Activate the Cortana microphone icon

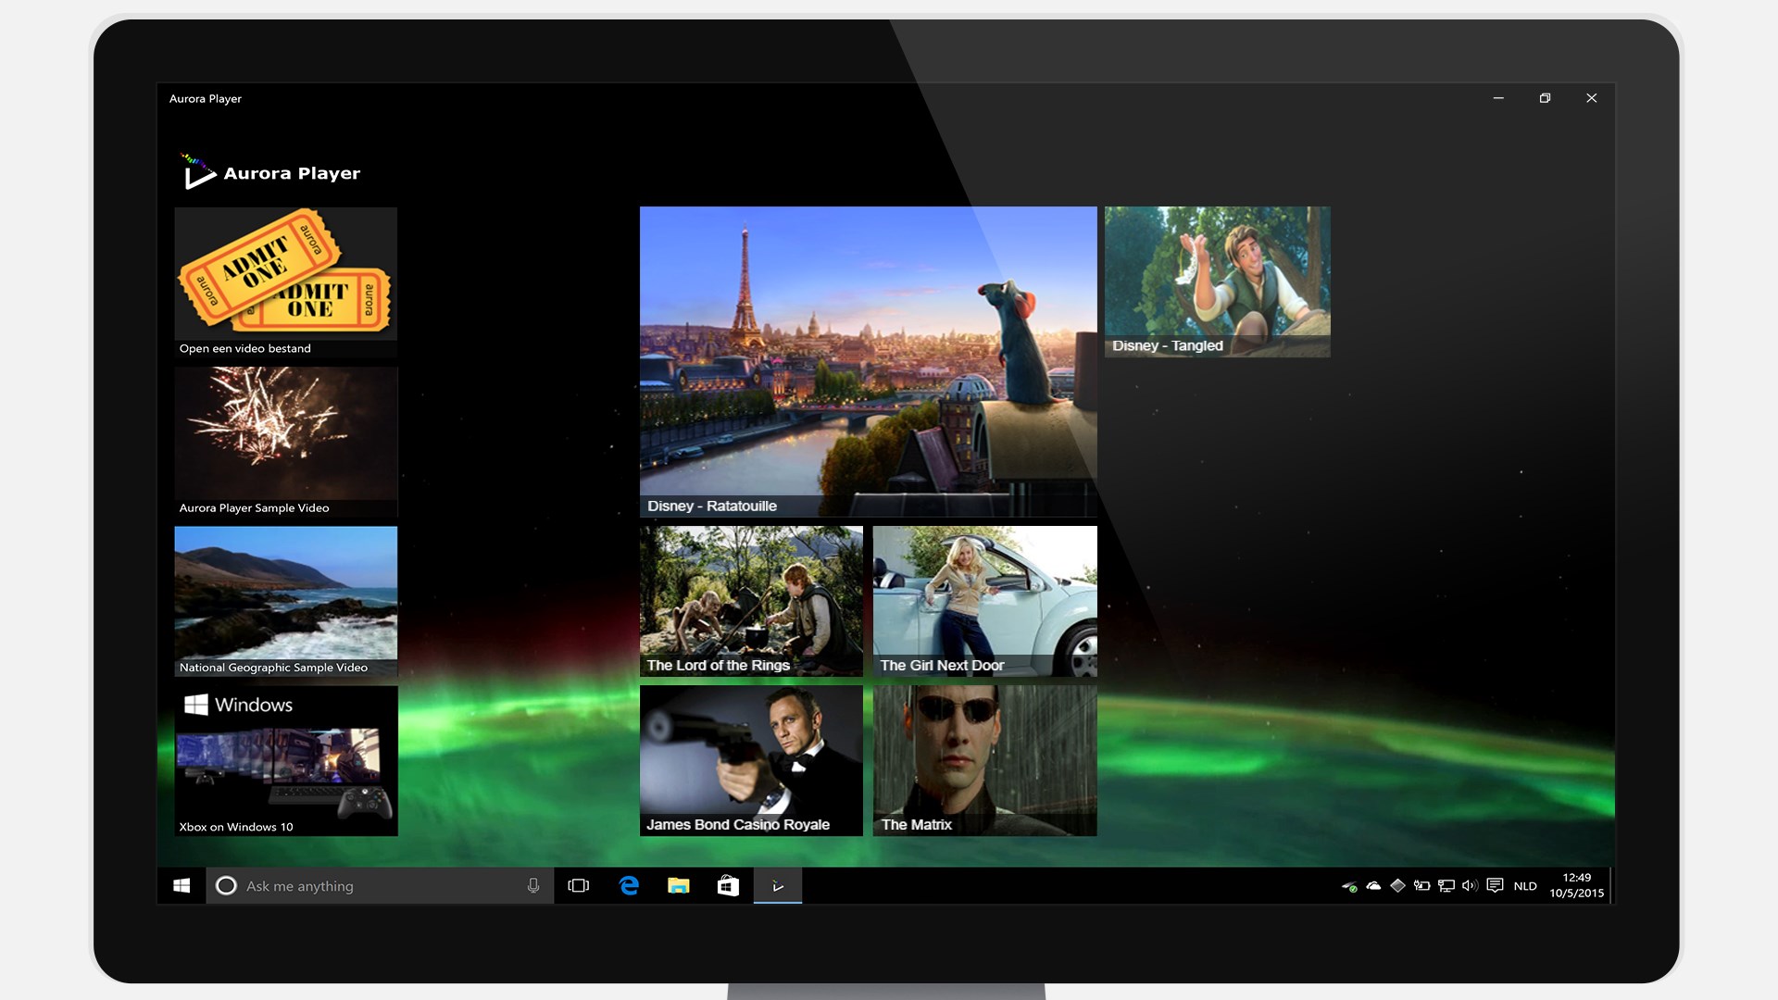pos(533,886)
